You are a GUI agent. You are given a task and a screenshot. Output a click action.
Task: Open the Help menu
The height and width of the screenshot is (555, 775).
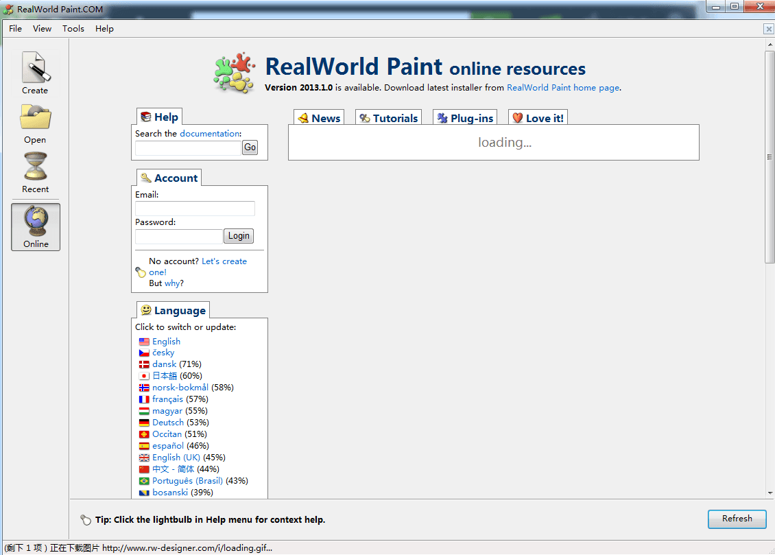pos(104,29)
